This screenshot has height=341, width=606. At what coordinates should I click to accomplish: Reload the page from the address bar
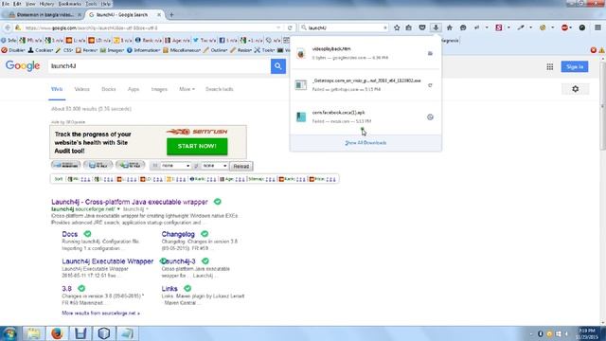tap(290, 27)
